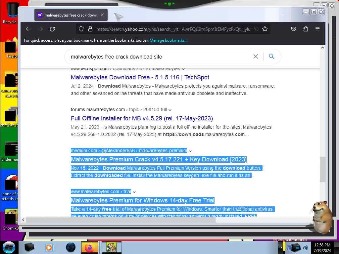Open the black box taskbar icon

(29, 247)
